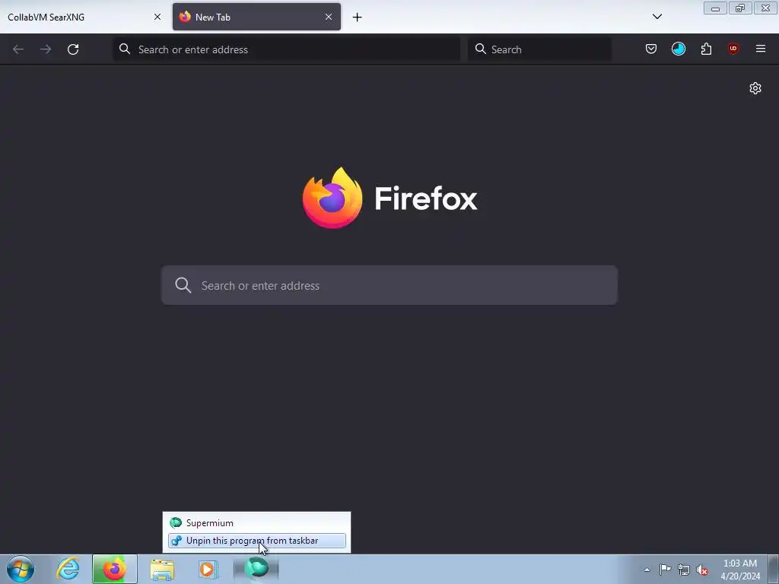Viewport: 779px width, 584px height.
Task: Open the Pocket save icon
Action: pos(651,49)
